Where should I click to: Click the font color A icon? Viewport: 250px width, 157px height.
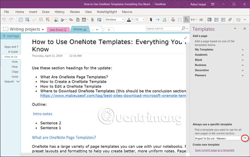129,20
